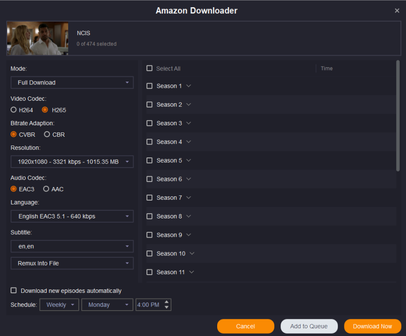
Task: Expand the Season 10 chevron arrow
Action: tap(192, 253)
